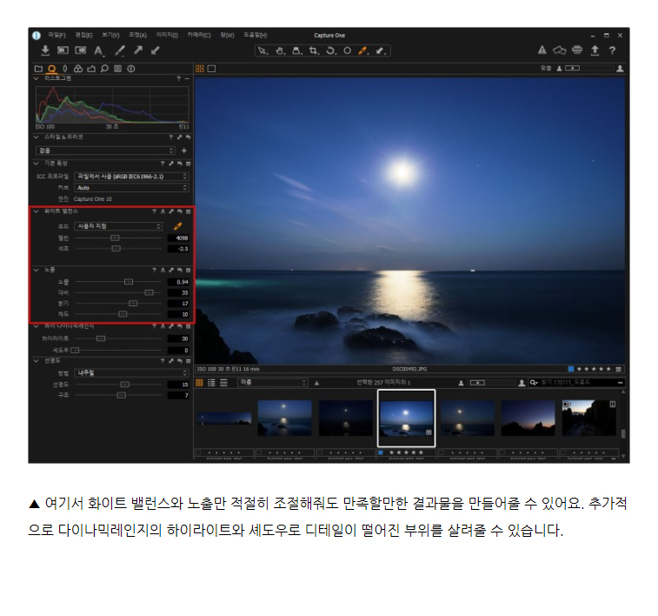Open the File (F) menu
Image resolution: width=658 pixels, height=616 pixels.
click(56, 35)
